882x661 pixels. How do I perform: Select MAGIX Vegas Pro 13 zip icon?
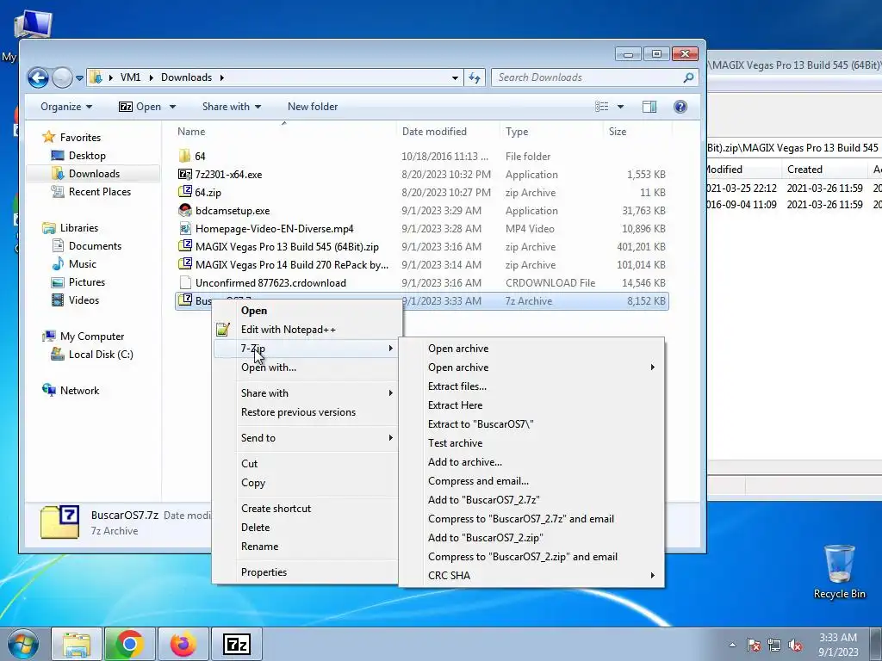click(x=184, y=246)
